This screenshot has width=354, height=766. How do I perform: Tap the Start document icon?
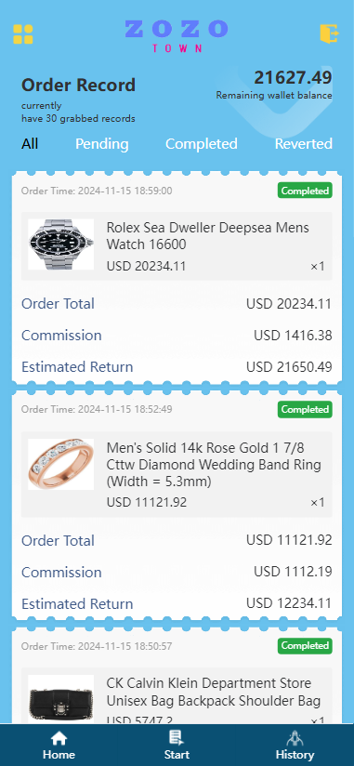(177, 738)
